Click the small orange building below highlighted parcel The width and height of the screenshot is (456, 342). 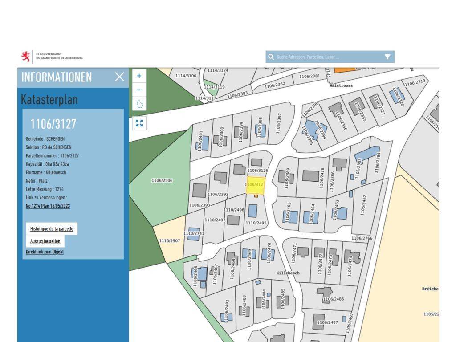click(x=256, y=196)
